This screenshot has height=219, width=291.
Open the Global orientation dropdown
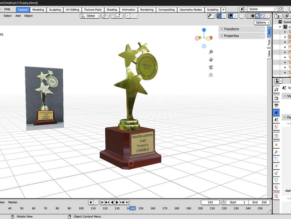(x=90, y=16)
